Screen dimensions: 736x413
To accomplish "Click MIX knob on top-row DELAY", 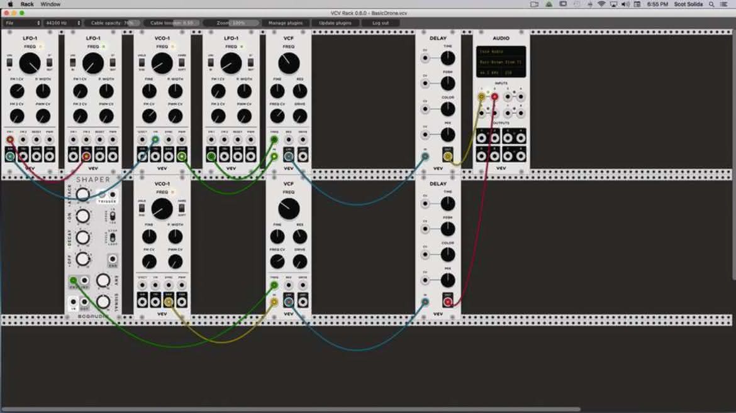I will [x=448, y=135].
